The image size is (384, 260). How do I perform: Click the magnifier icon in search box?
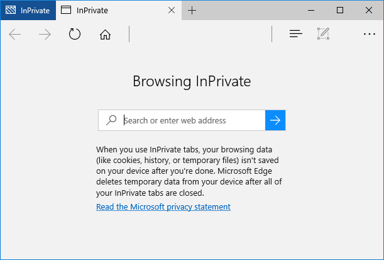111,120
